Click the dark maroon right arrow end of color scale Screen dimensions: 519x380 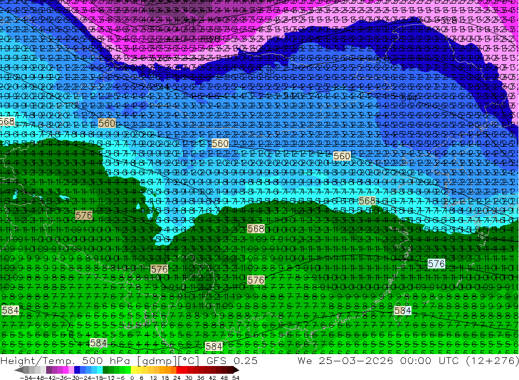(x=236, y=370)
